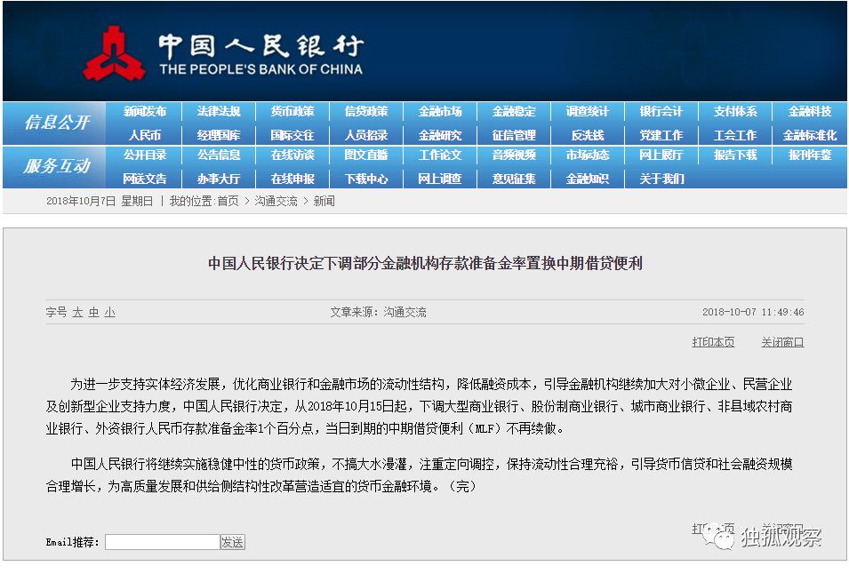Go to 工会工作 page
The width and height of the screenshot is (849, 574).
click(x=735, y=135)
